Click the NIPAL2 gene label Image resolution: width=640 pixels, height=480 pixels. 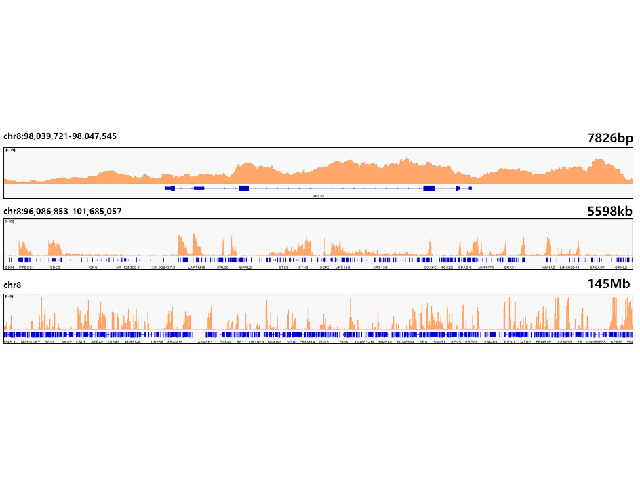click(245, 268)
